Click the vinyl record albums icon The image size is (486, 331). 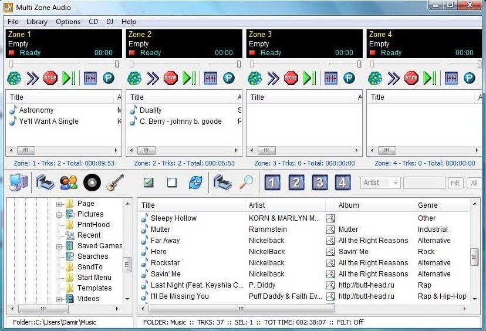click(x=92, y=183)
